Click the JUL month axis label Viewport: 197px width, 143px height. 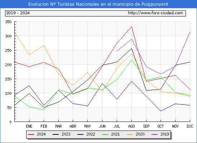(x=117, y=126)
